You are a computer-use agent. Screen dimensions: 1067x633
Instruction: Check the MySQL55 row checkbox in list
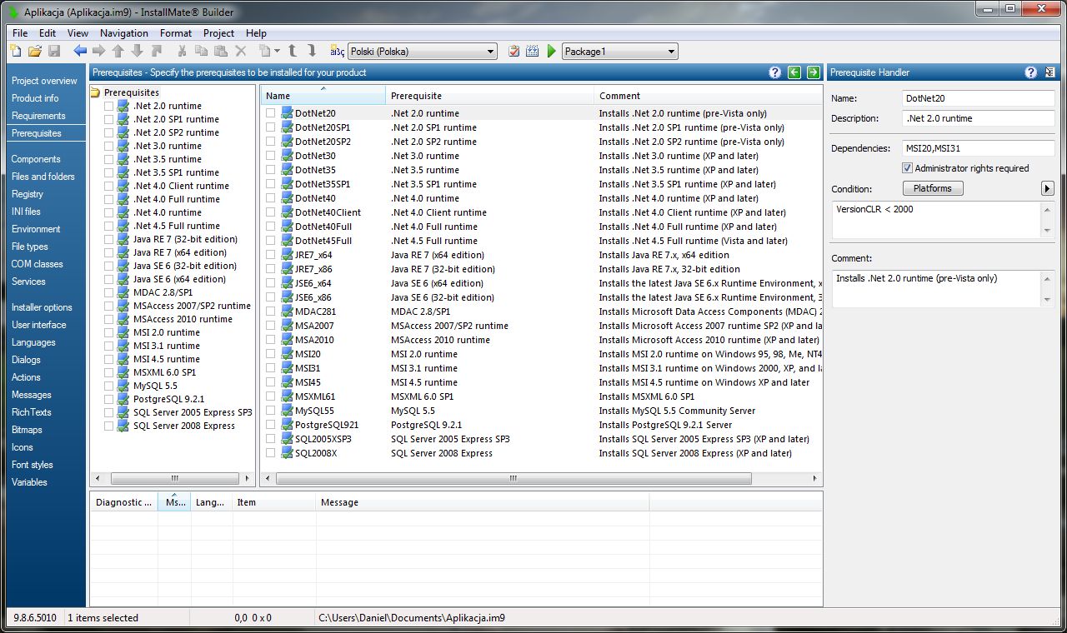[x=271, y=411]
